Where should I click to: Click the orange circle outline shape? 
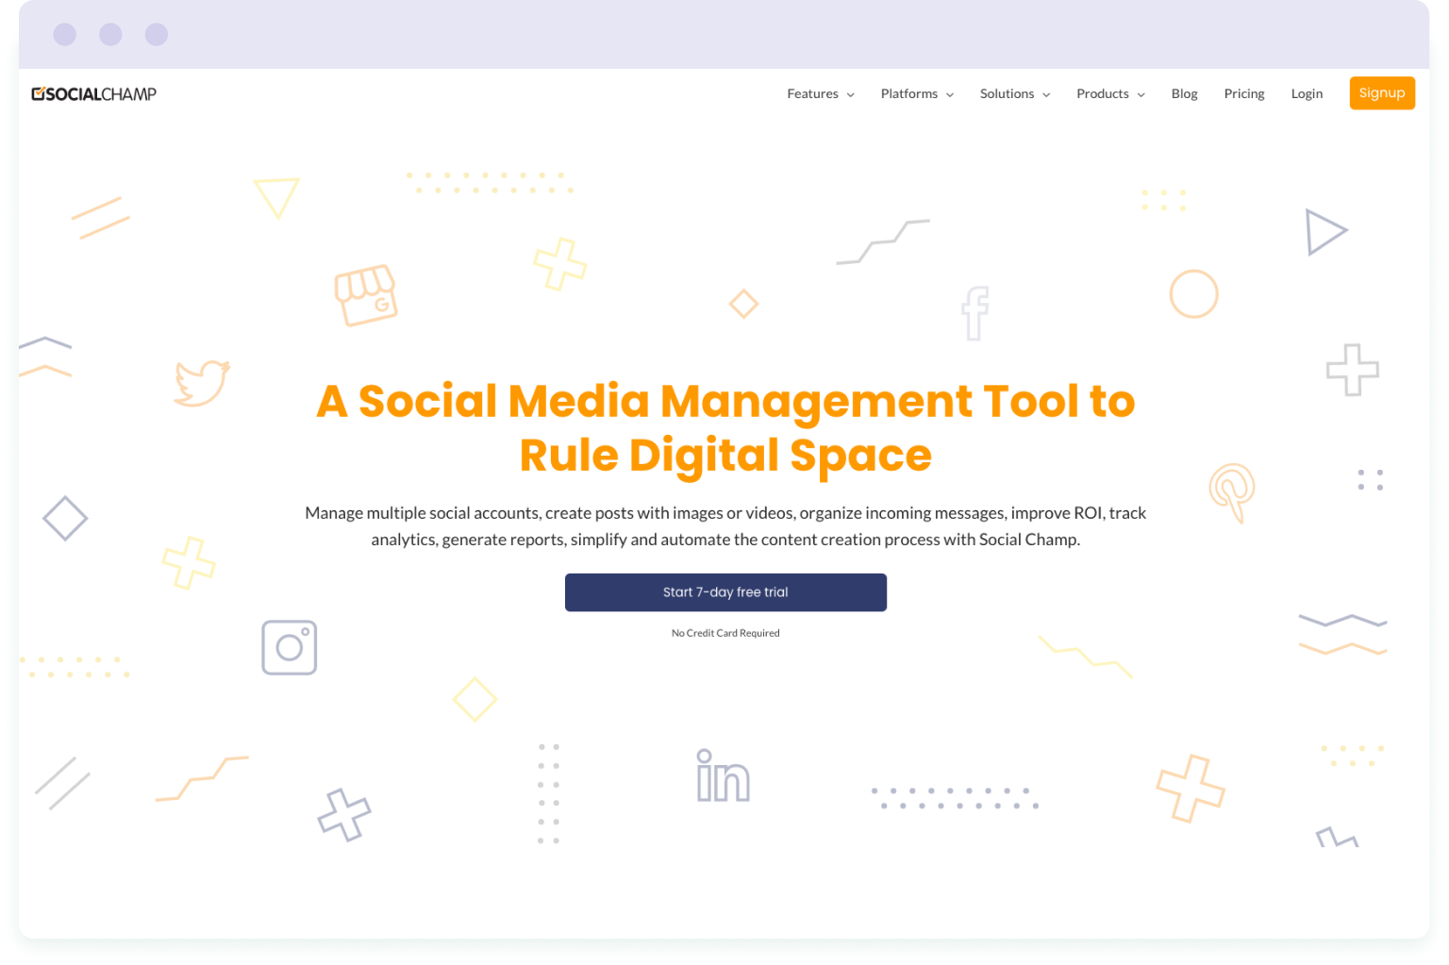[x=1195, y=291]
